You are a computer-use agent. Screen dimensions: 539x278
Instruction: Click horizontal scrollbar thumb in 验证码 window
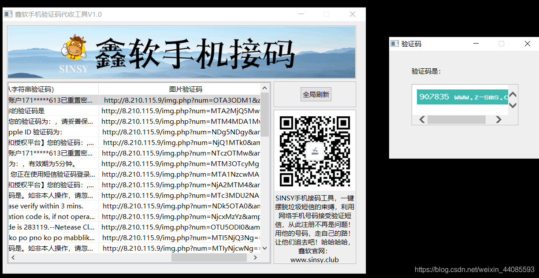click(457, 119)
